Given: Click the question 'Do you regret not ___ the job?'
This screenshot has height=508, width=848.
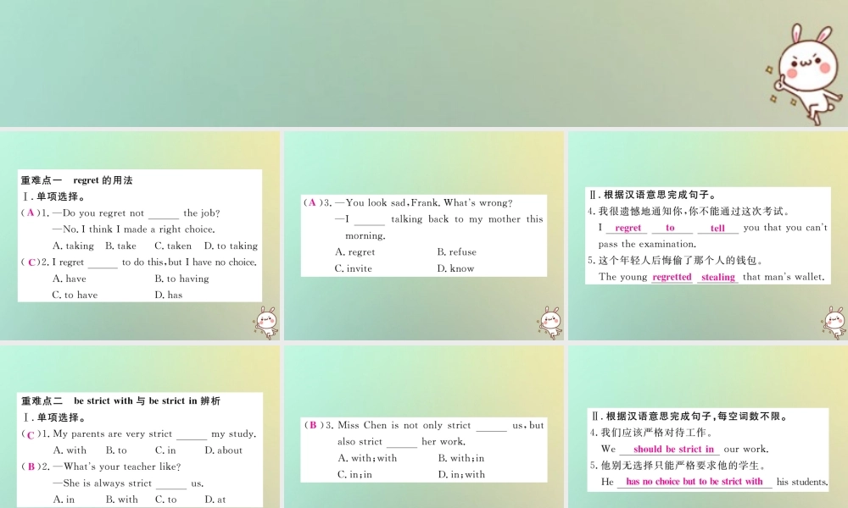Looking at the screenshot, I should point(137,213).
